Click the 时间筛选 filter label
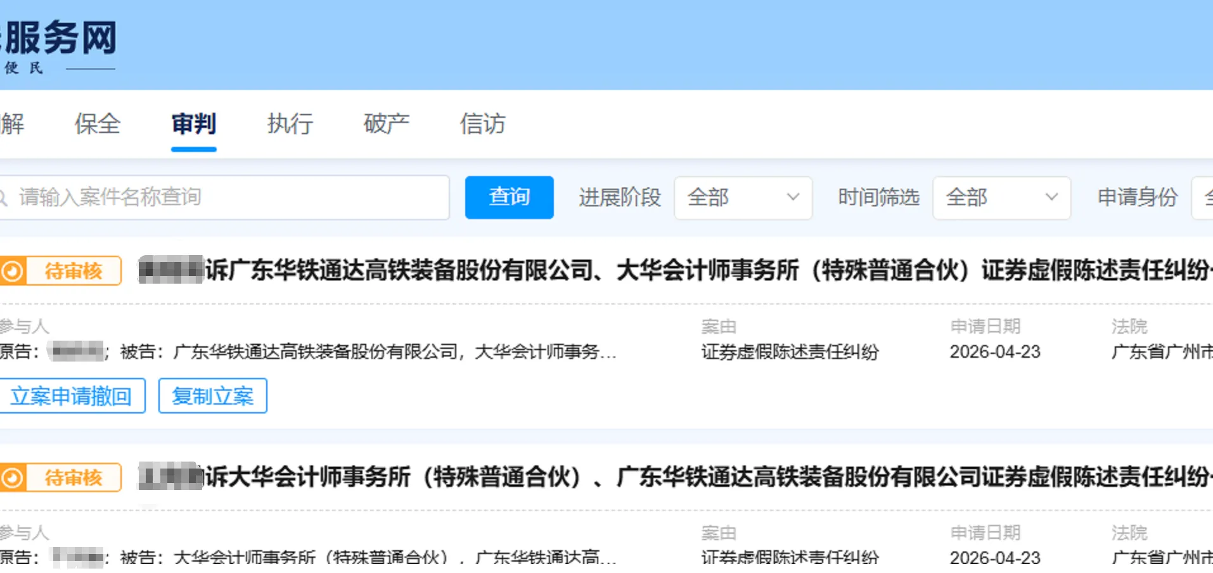 (x=878, y=198)
